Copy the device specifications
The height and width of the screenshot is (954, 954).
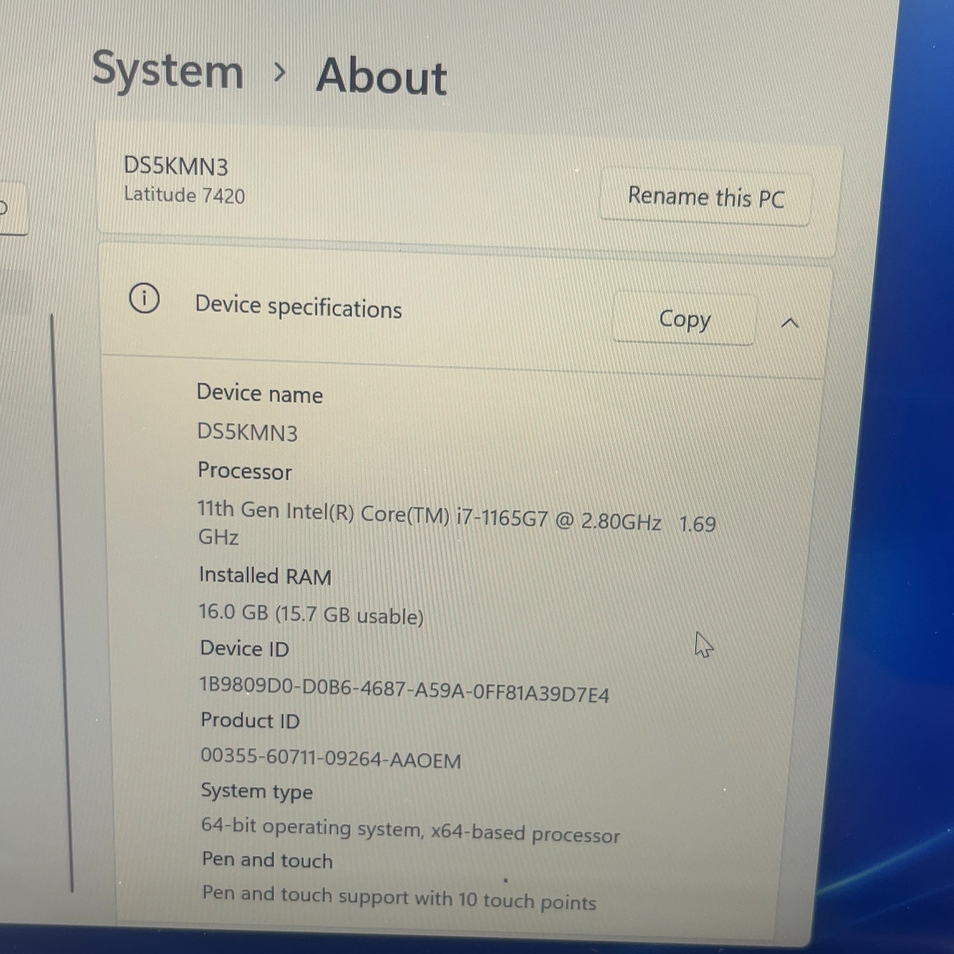684,319
